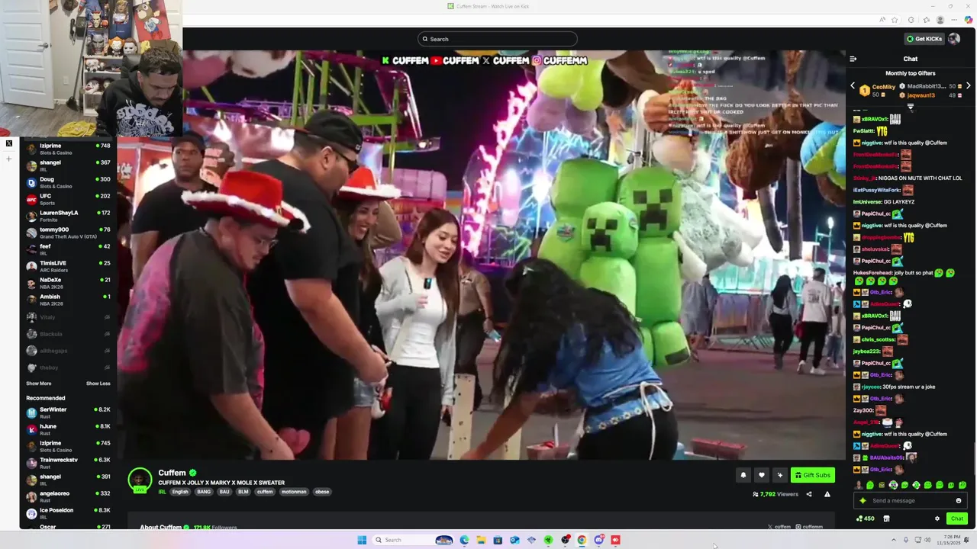Collapse the chat panel using arrow icon
This screenshot has height=549, width=977.
tap(853, 59)
